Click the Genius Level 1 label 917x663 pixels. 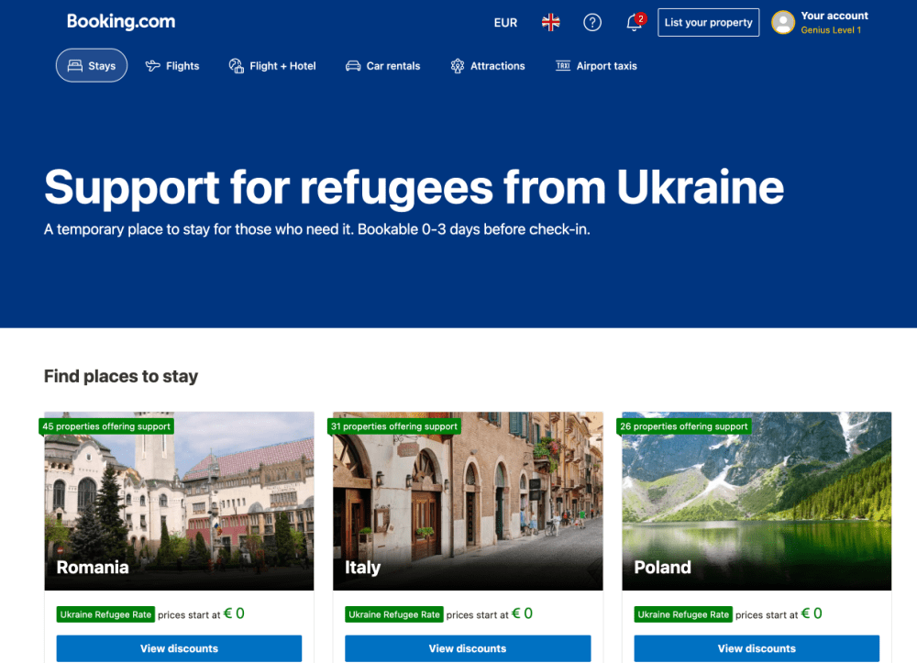(831, 30)
